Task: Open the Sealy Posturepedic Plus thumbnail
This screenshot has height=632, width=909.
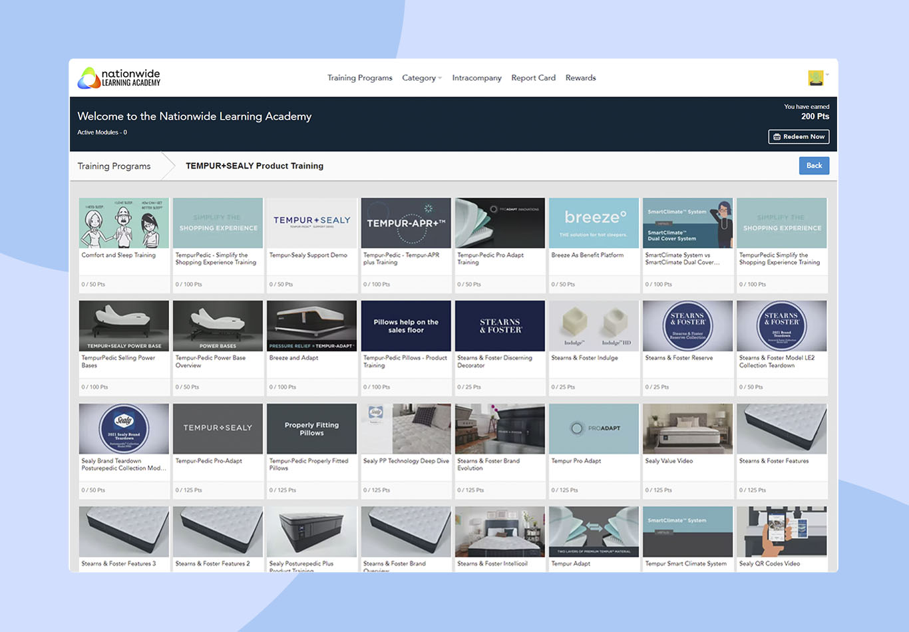Action: coord(311,532)
